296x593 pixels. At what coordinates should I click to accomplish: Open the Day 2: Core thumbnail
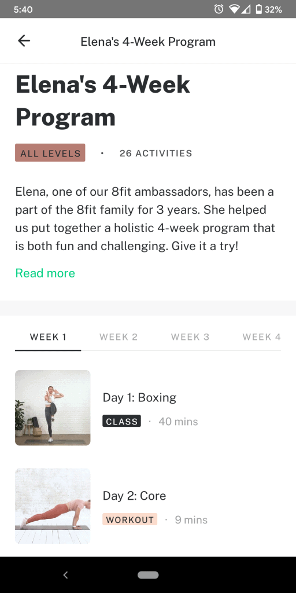point(53,506)
